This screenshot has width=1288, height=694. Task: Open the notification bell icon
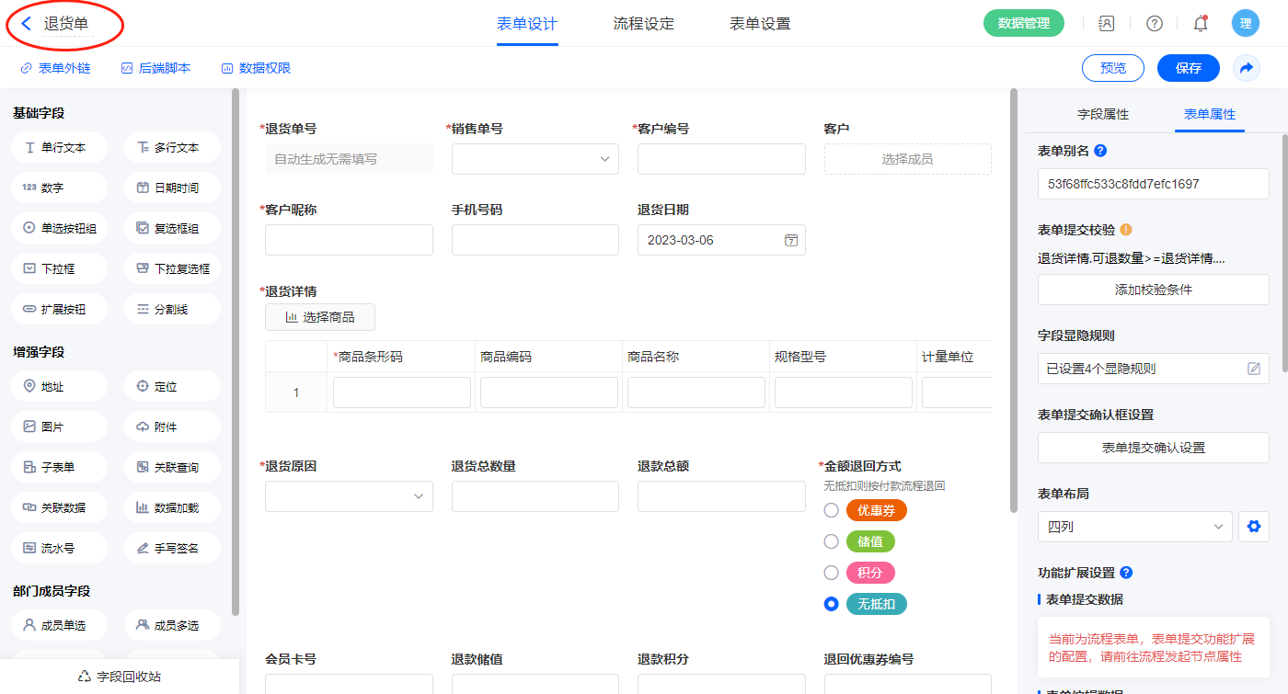(1201, 24)
